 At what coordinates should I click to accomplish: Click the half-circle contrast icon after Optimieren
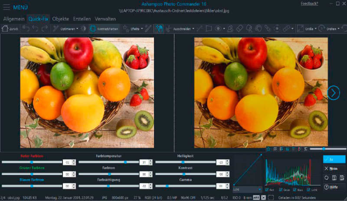coord(84,29)
